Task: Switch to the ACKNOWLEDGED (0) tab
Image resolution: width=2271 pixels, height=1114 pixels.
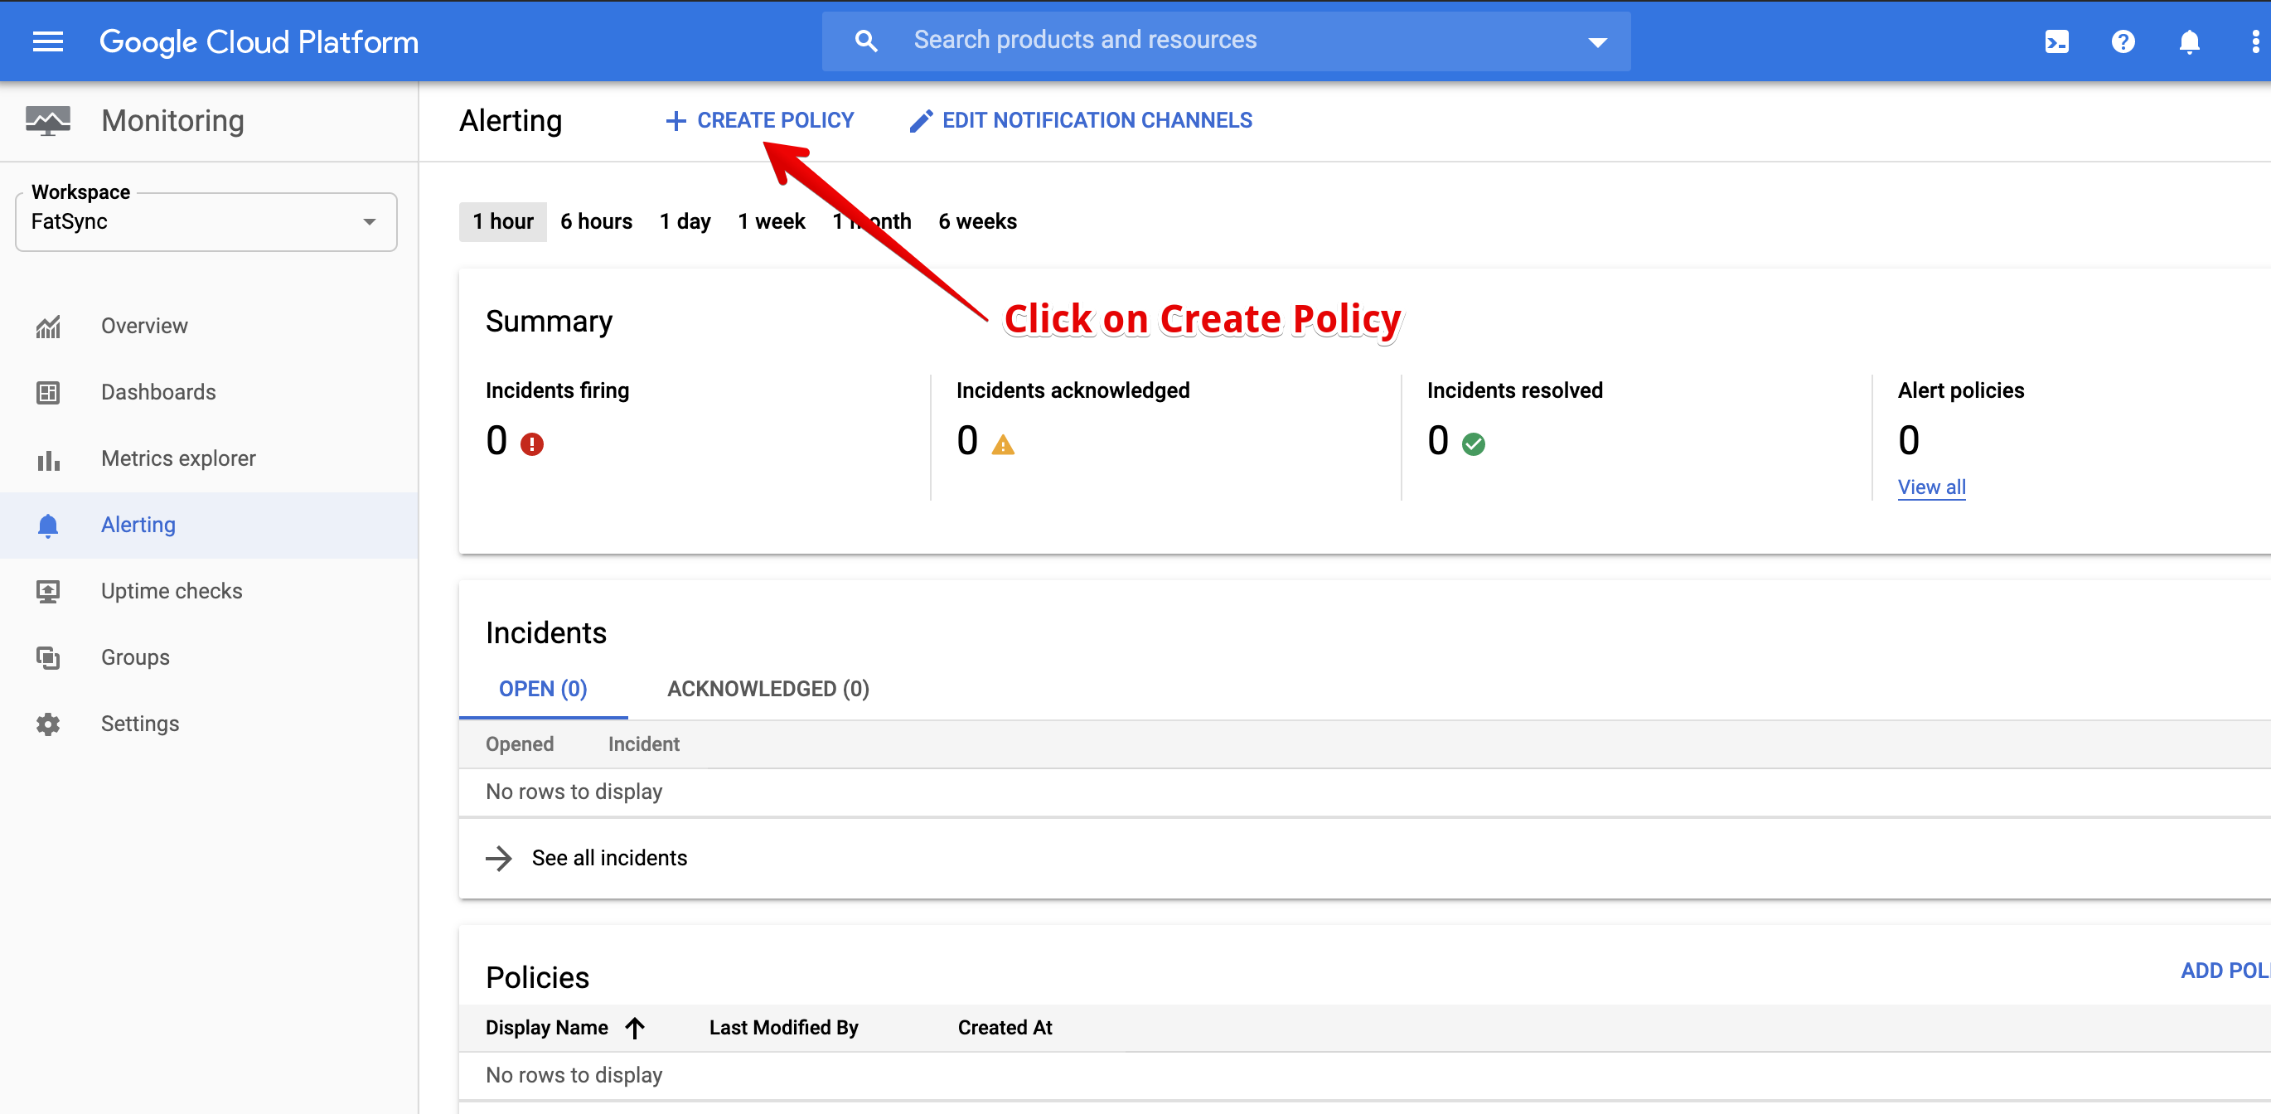Action: (767, 689)
